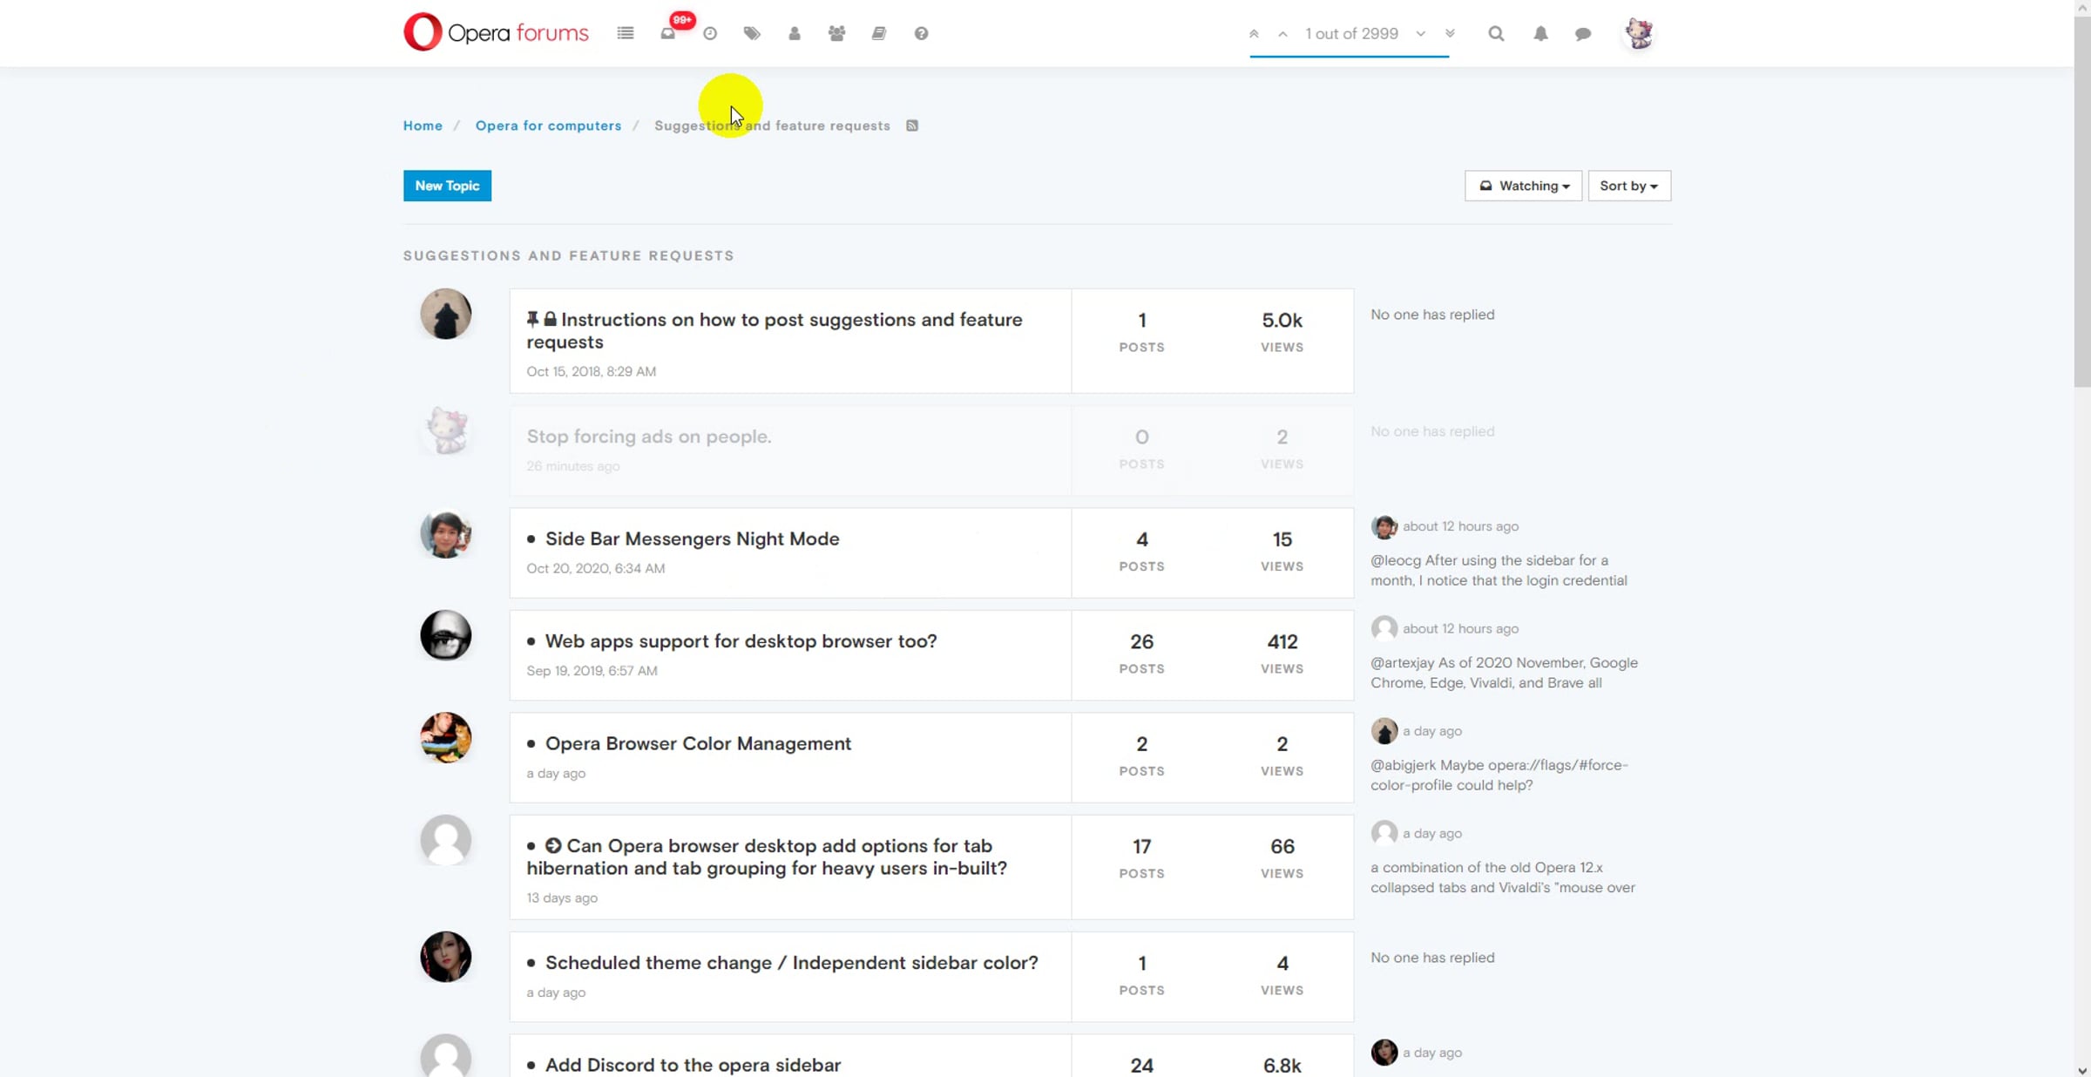This screenshot has height=1077, width=2091.
Task: Open the users icon in navbar
Action: [795, 33]
